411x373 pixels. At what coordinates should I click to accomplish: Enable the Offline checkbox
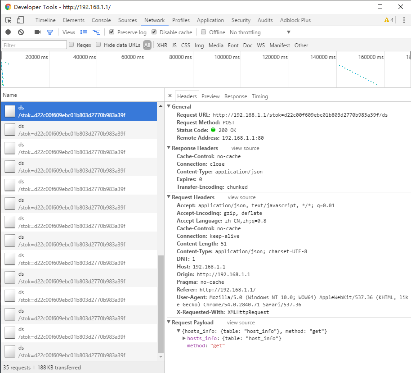(204, 32)
